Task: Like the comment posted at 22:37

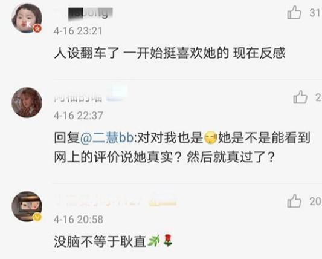Action: pos(300,97)
